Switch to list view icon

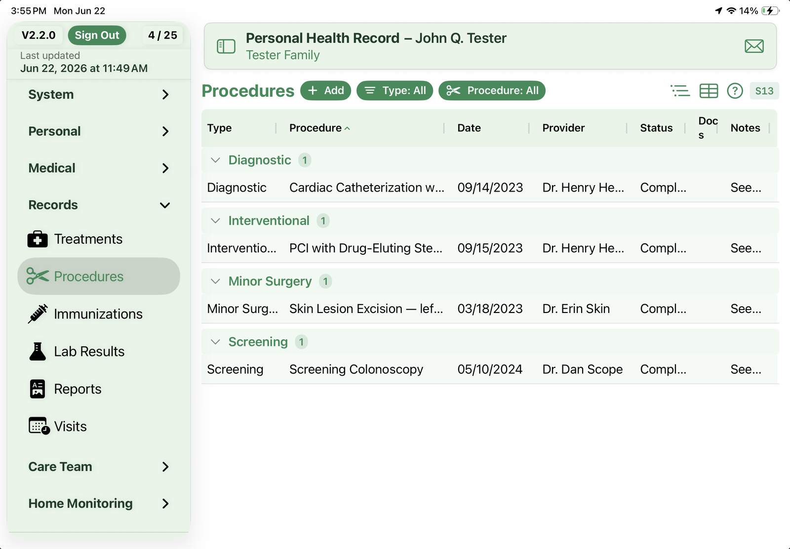(x=680, y=91)
